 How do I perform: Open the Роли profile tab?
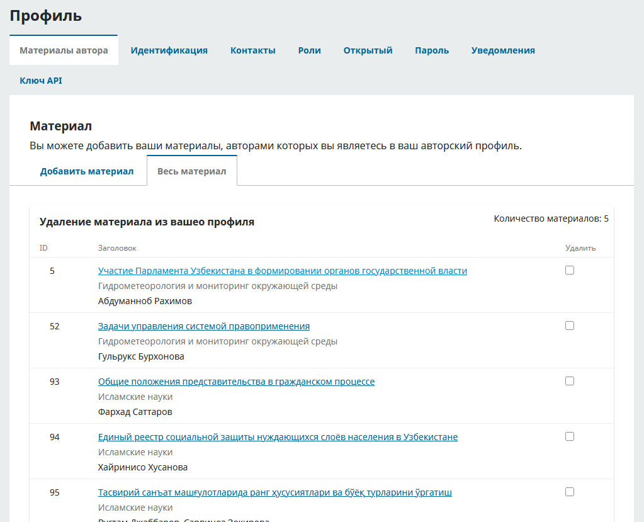coord(309,50)
